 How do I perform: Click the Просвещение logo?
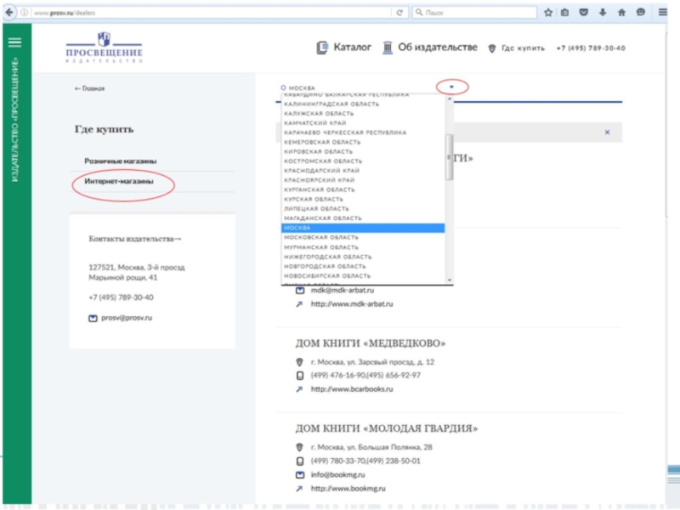pyautogui.click(x=104, y=48)
